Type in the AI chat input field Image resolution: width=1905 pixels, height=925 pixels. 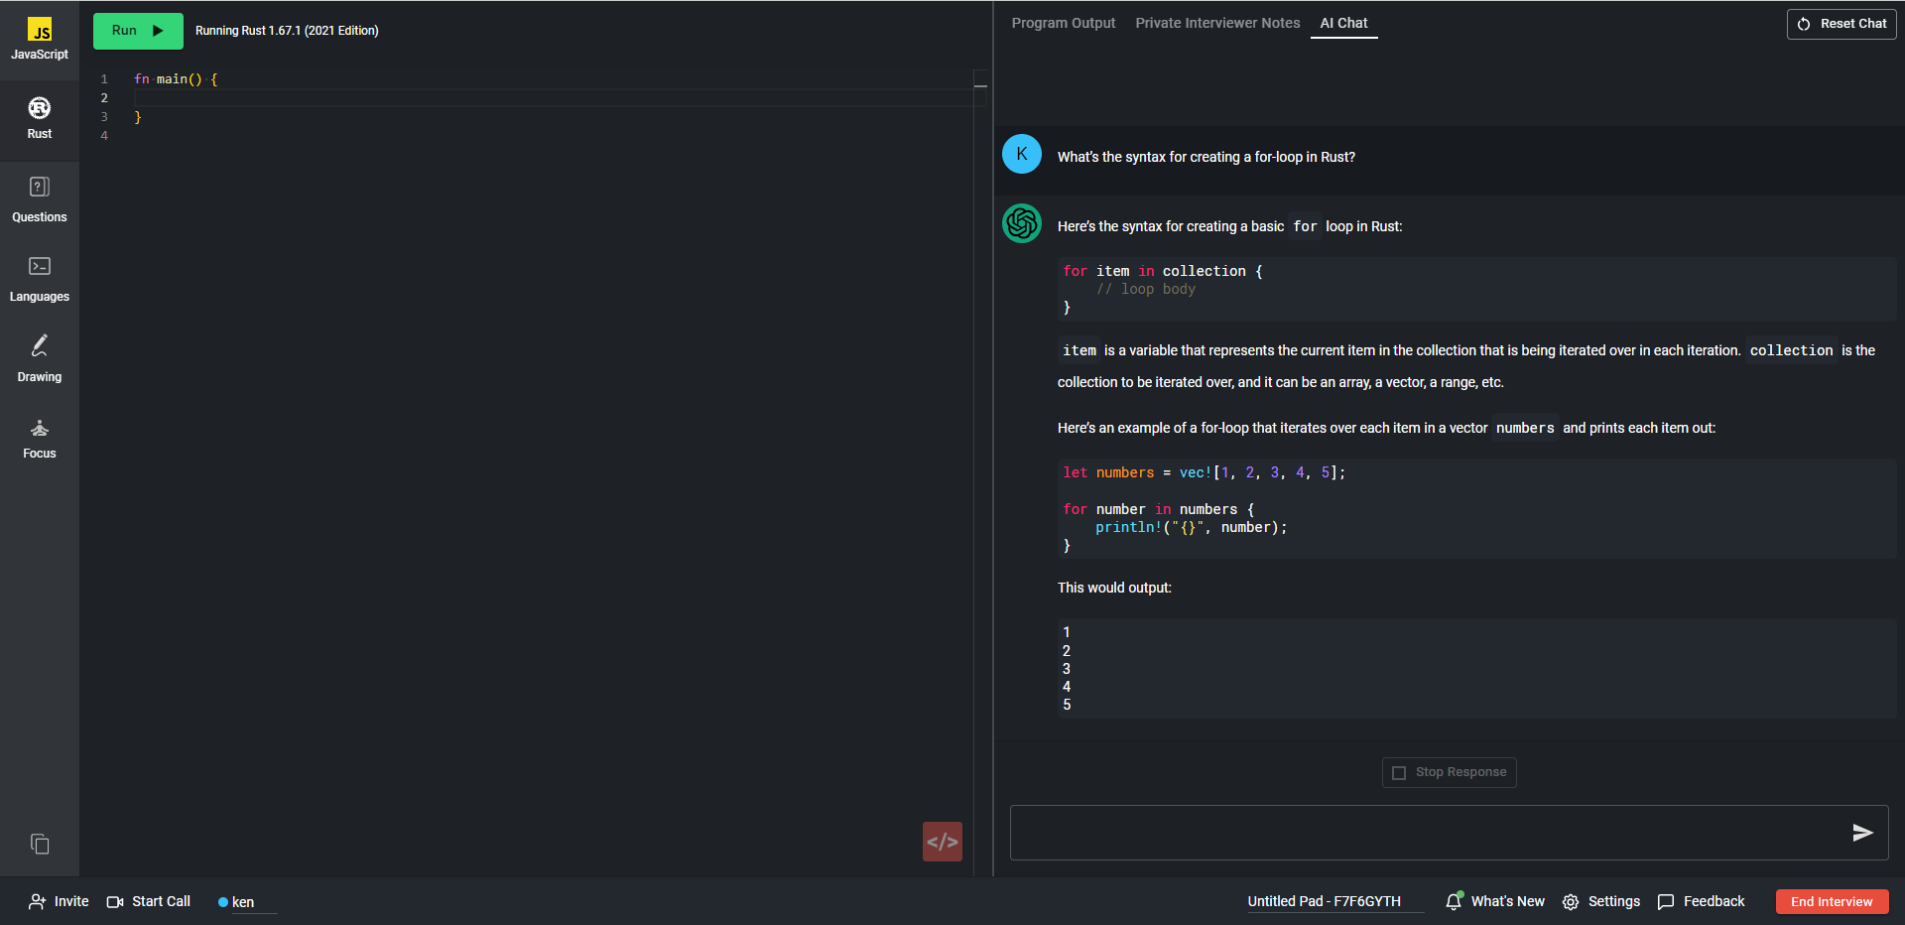pyautogui.click(x=1424, y=833)
